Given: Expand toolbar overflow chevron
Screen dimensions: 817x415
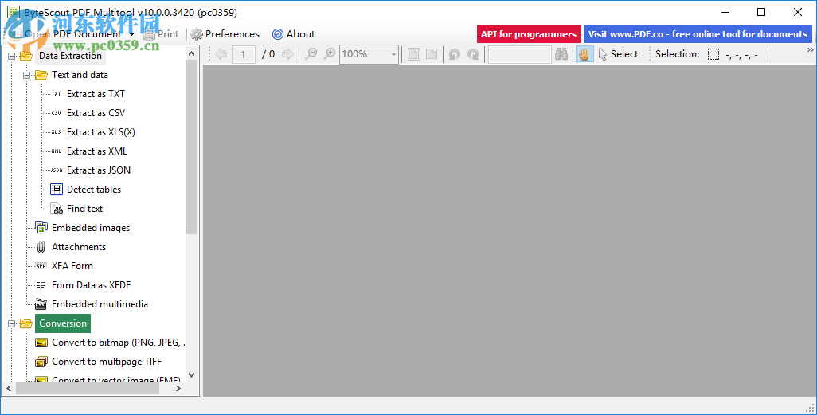Looking at the screenshot, I should point(810,50).
